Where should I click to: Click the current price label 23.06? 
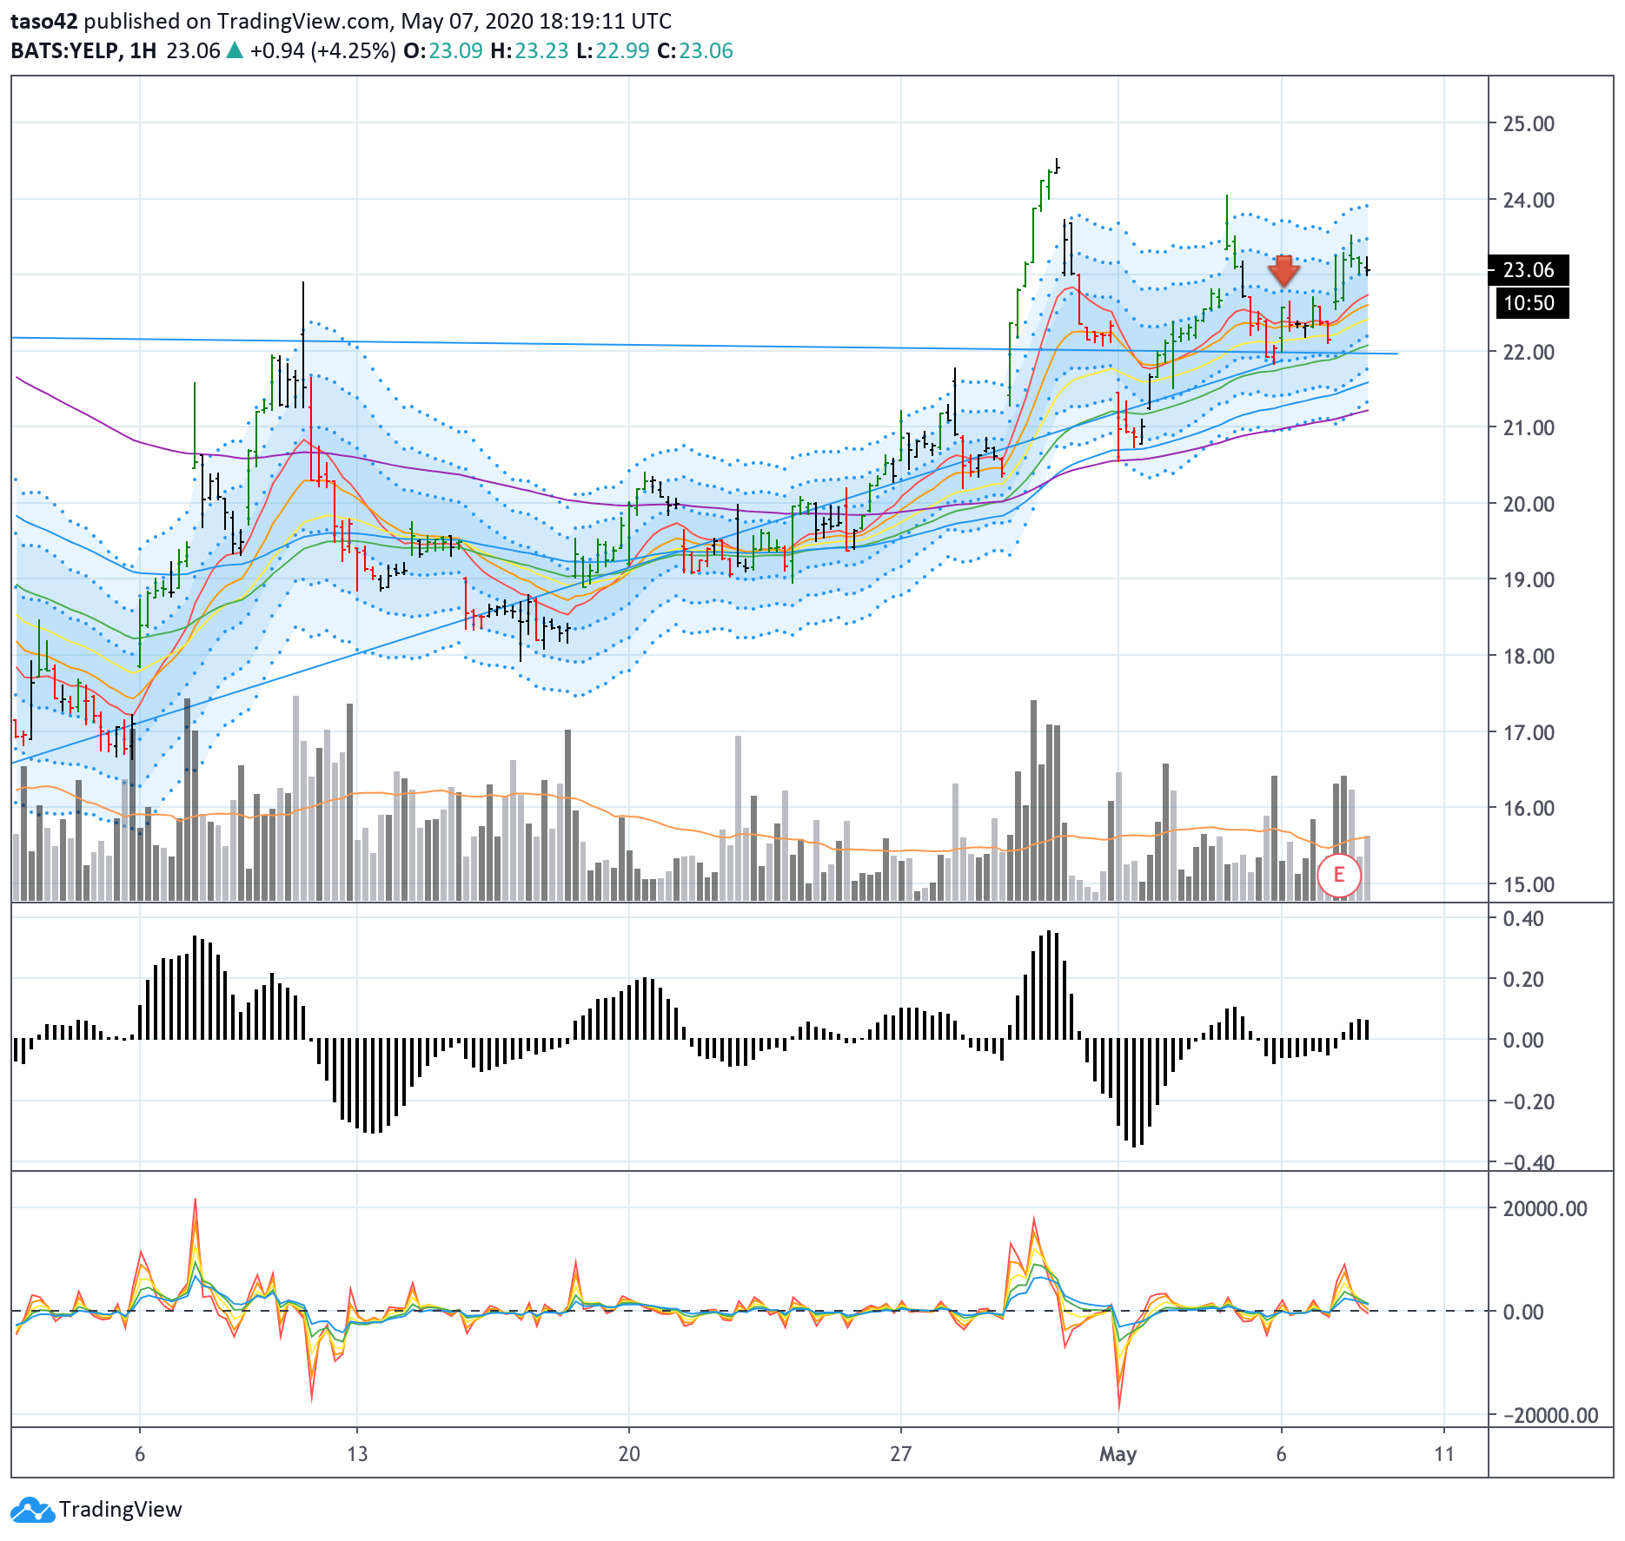coord(1529,270)
